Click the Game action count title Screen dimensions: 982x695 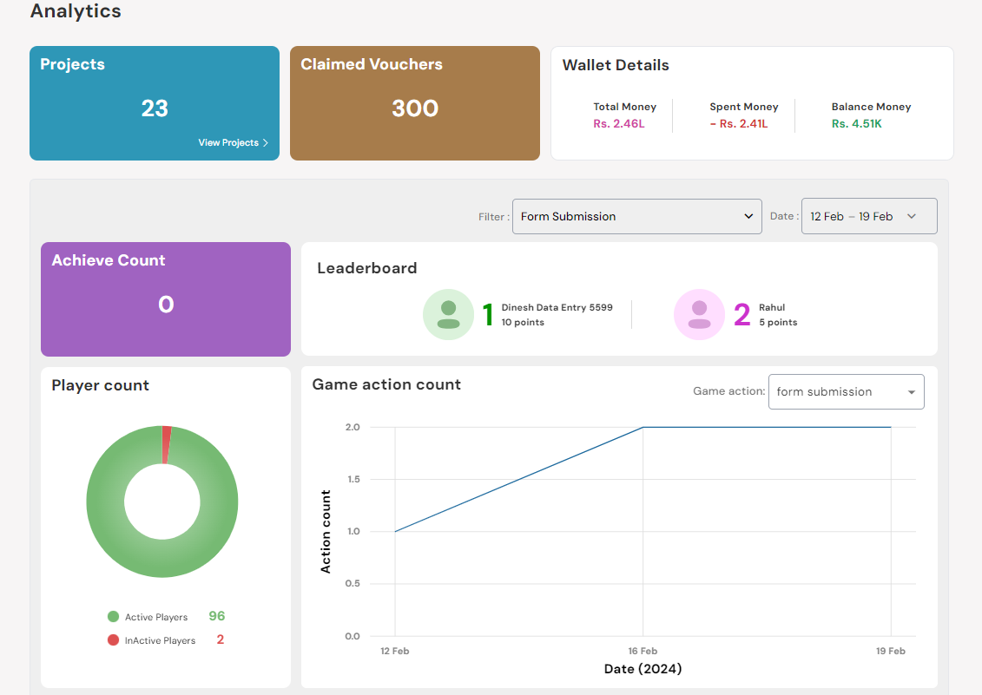click(x=386, y=384)
